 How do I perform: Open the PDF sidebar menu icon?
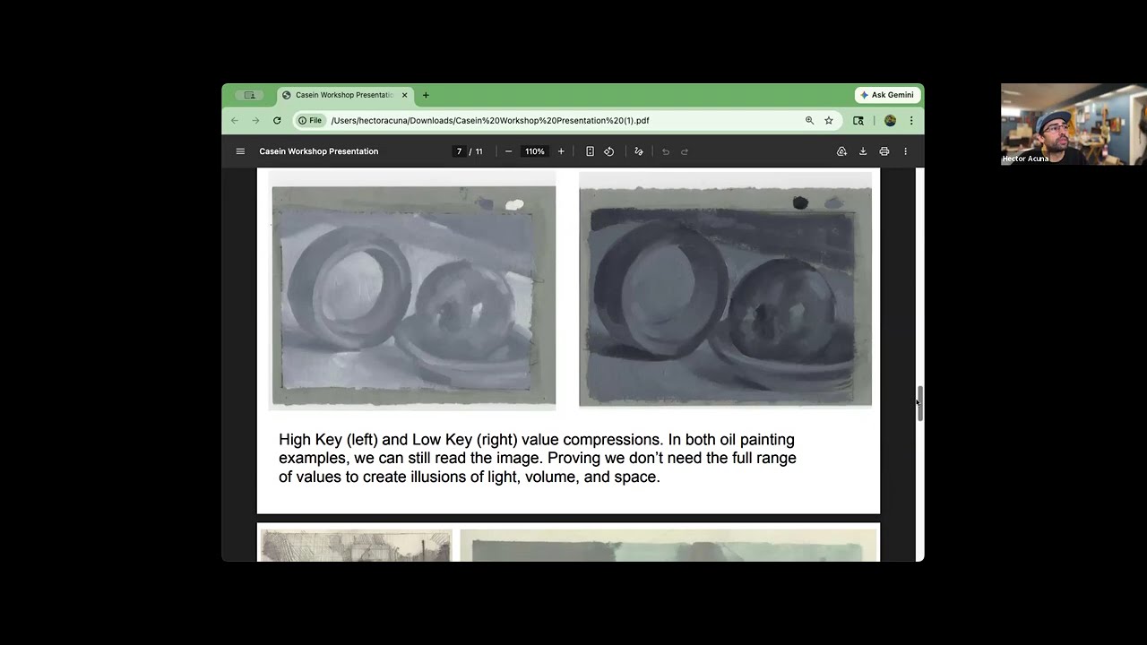(x=240, y=151)
